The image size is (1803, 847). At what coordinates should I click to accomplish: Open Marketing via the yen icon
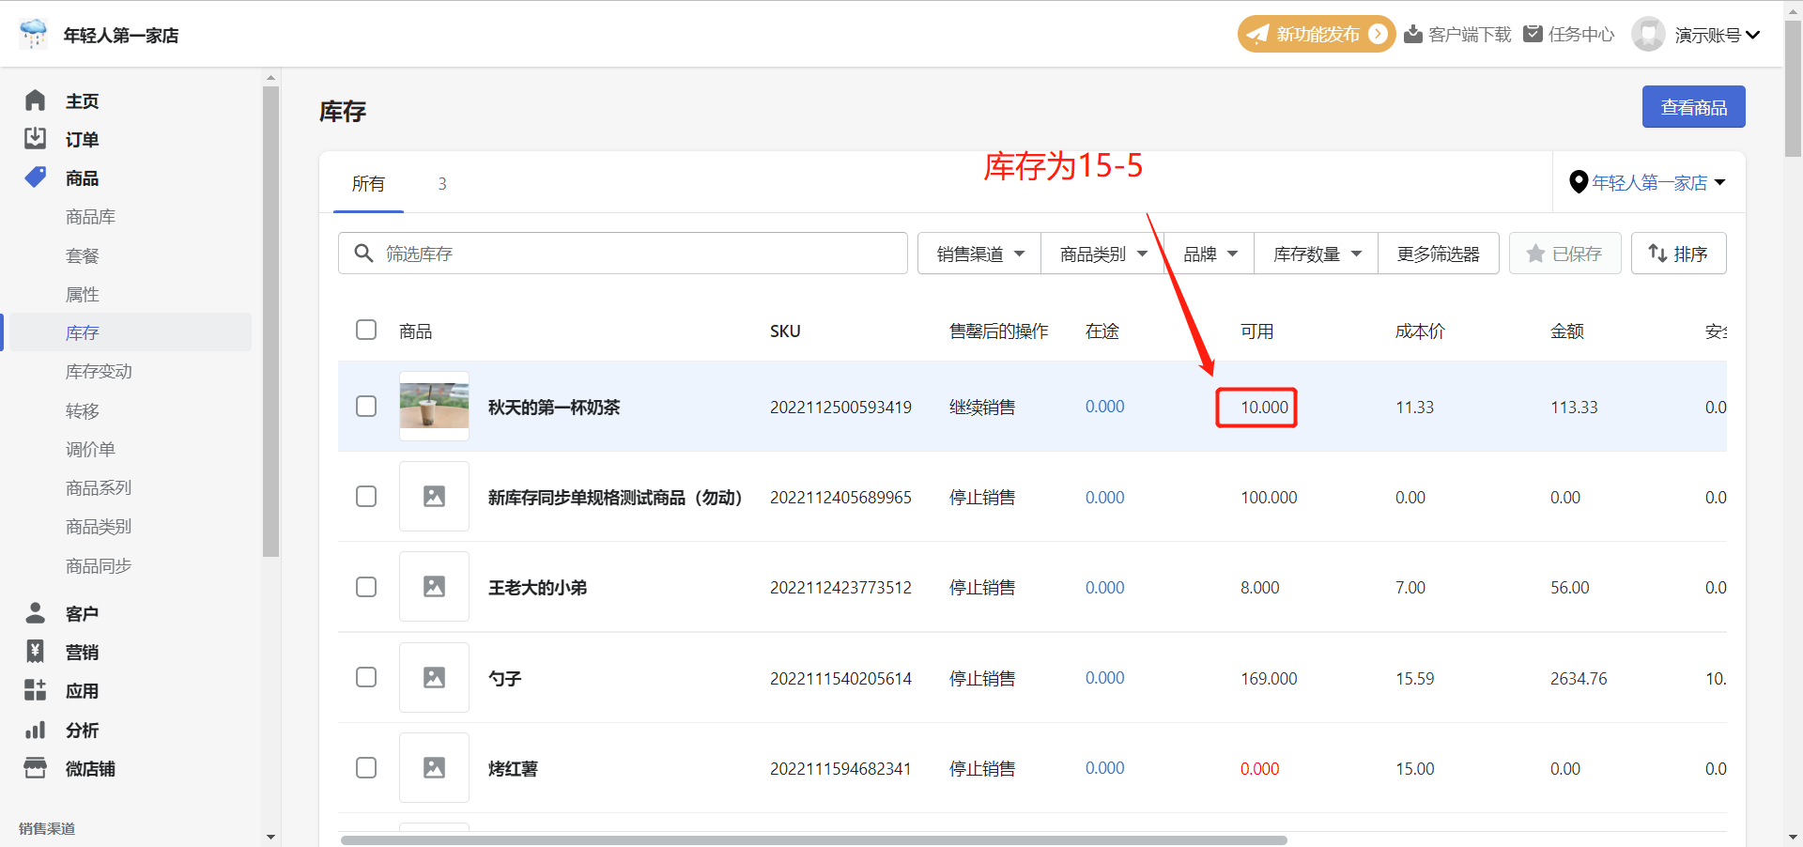coord(36,652)
